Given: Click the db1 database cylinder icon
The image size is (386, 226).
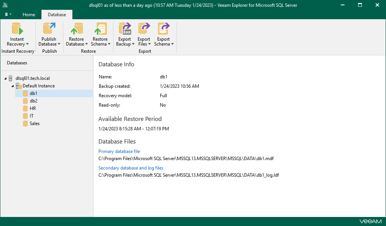Looking at the screenshot, I should [x=25, y=93].
